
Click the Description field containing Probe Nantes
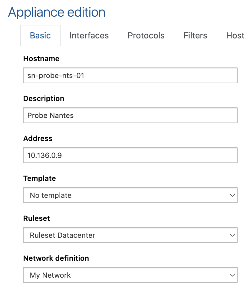[130, 116]
